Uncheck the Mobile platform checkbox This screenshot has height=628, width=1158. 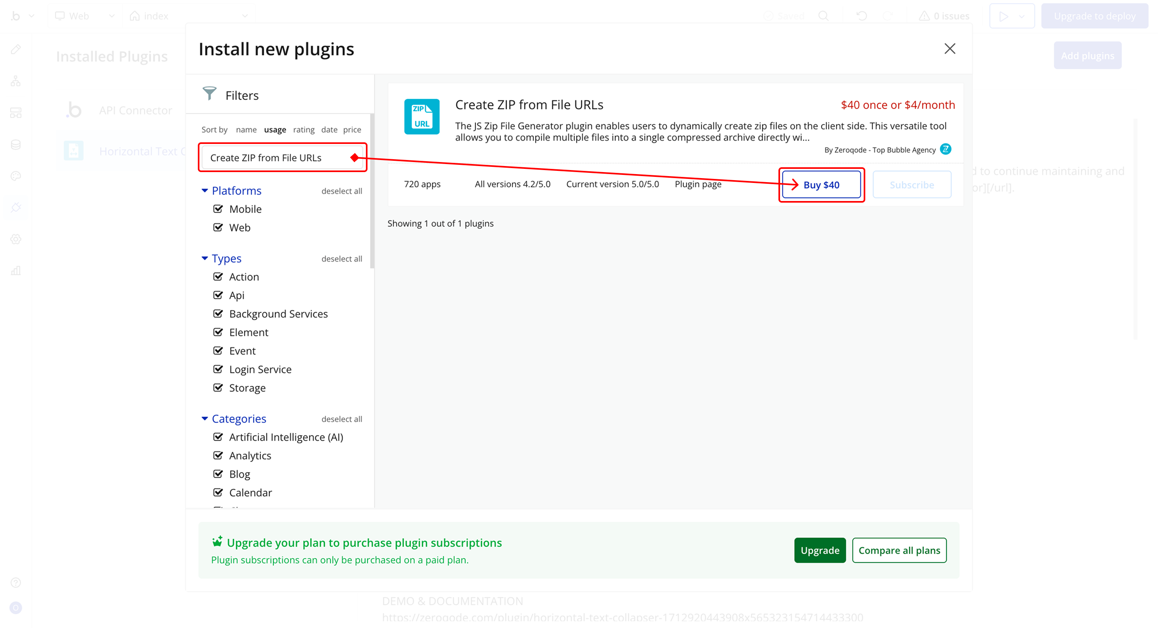click(x=218, y=209)
